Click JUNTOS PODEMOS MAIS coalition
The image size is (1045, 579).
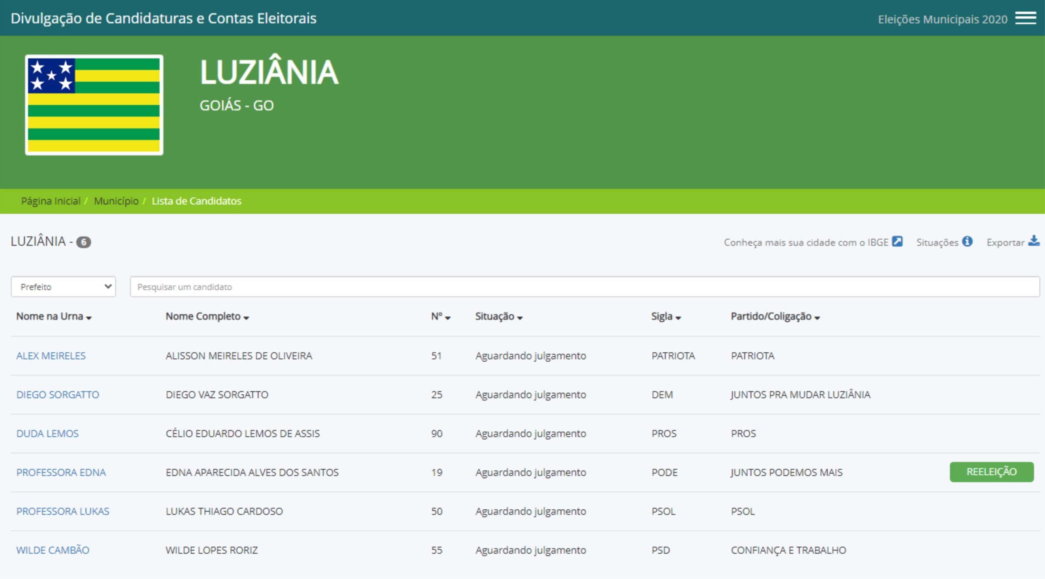pyautogui.click(x=787, y=472)
